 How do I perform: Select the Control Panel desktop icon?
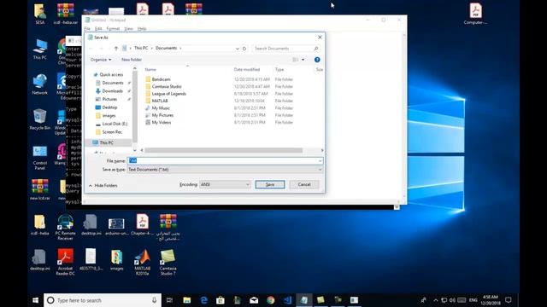pos(40,158)
